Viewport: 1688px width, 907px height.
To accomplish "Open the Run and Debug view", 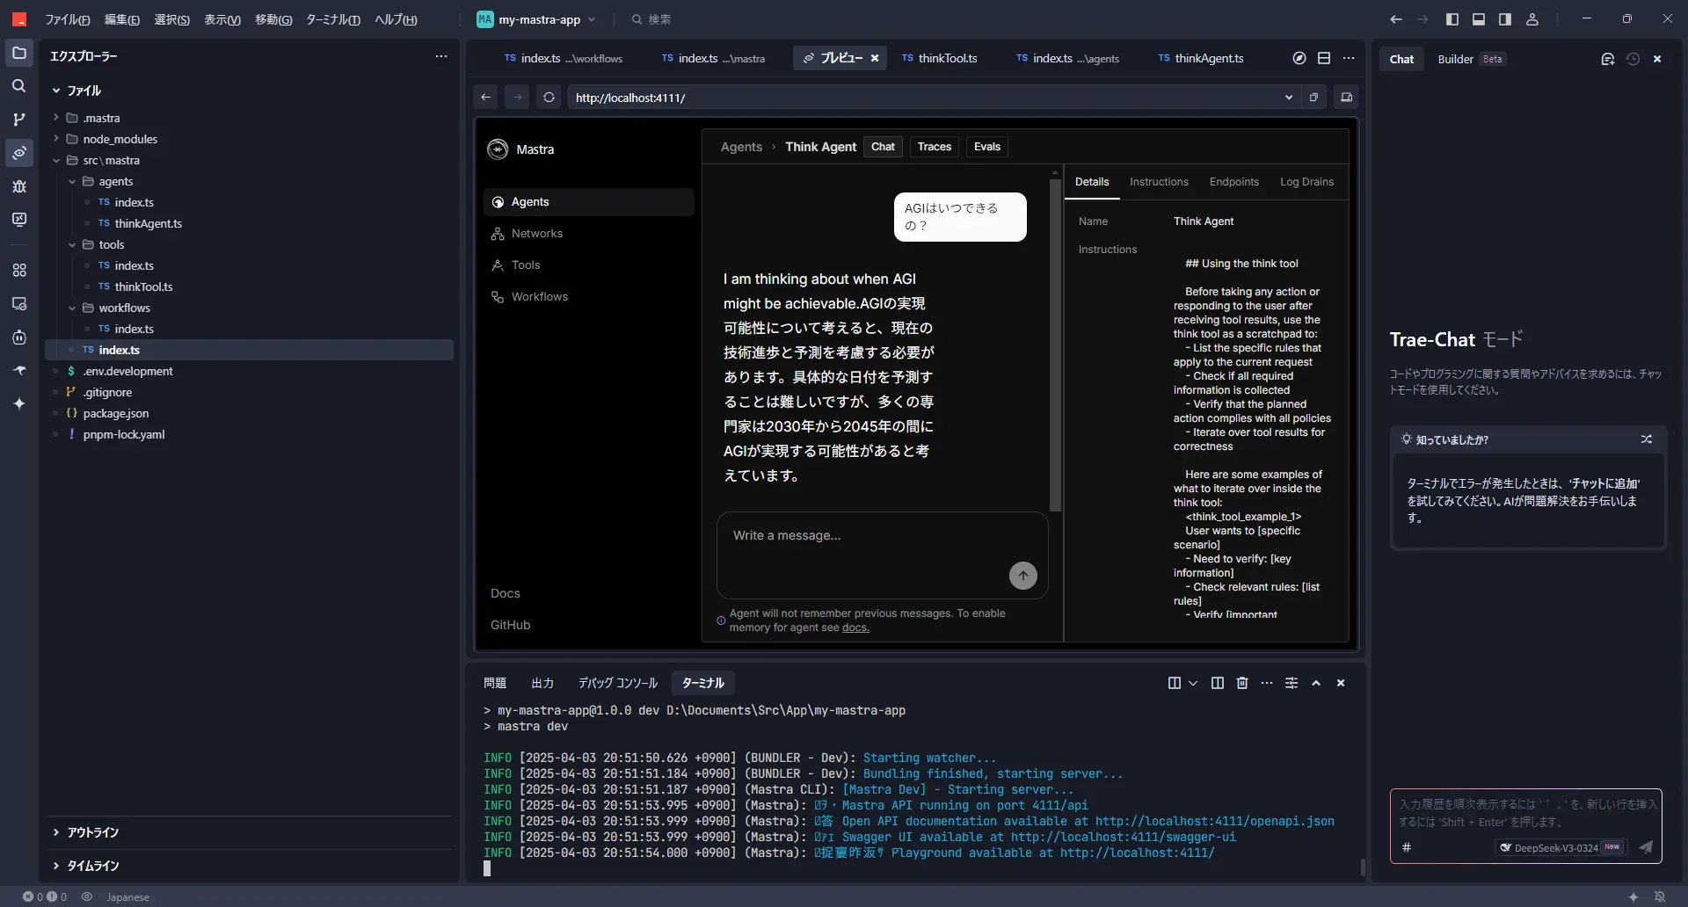I will pyautogui.click(x=19, y=186).
